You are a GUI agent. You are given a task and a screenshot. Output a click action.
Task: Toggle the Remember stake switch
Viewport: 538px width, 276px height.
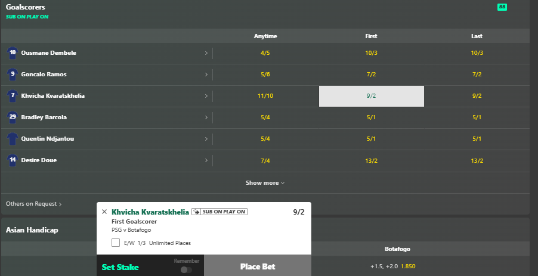pyautogui.click(x=186, y=270)
